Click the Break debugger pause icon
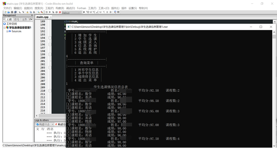 tap(107, 12)
